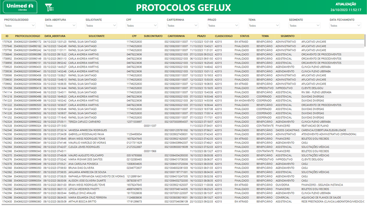367x206 pixels.
Task: Open the SOLICITANTE slicer dropdown
Action: 101,25
